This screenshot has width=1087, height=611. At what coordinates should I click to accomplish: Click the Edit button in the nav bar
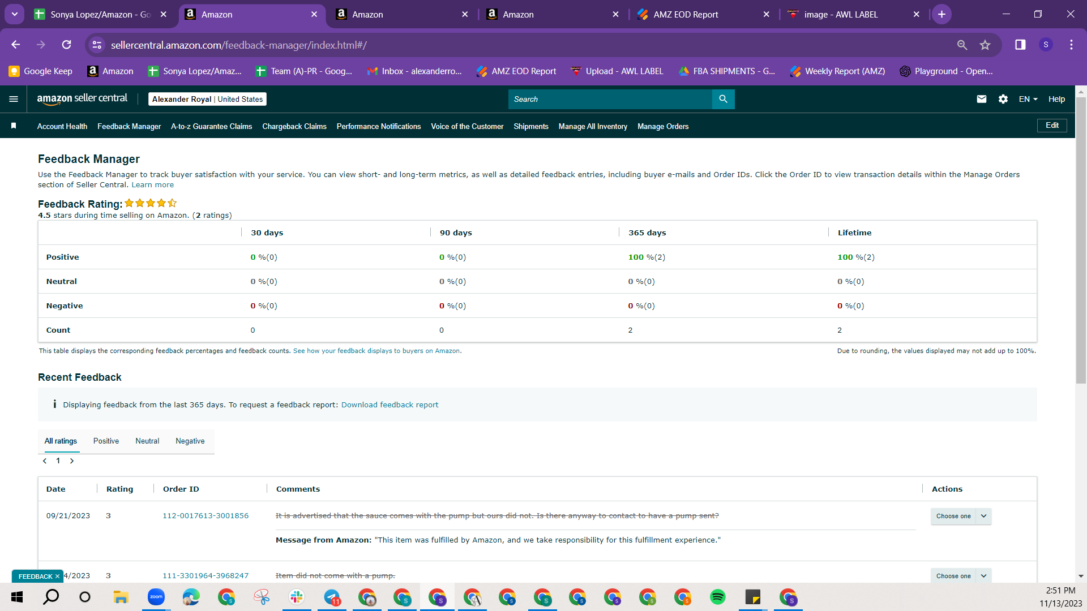click(1052, 126)
